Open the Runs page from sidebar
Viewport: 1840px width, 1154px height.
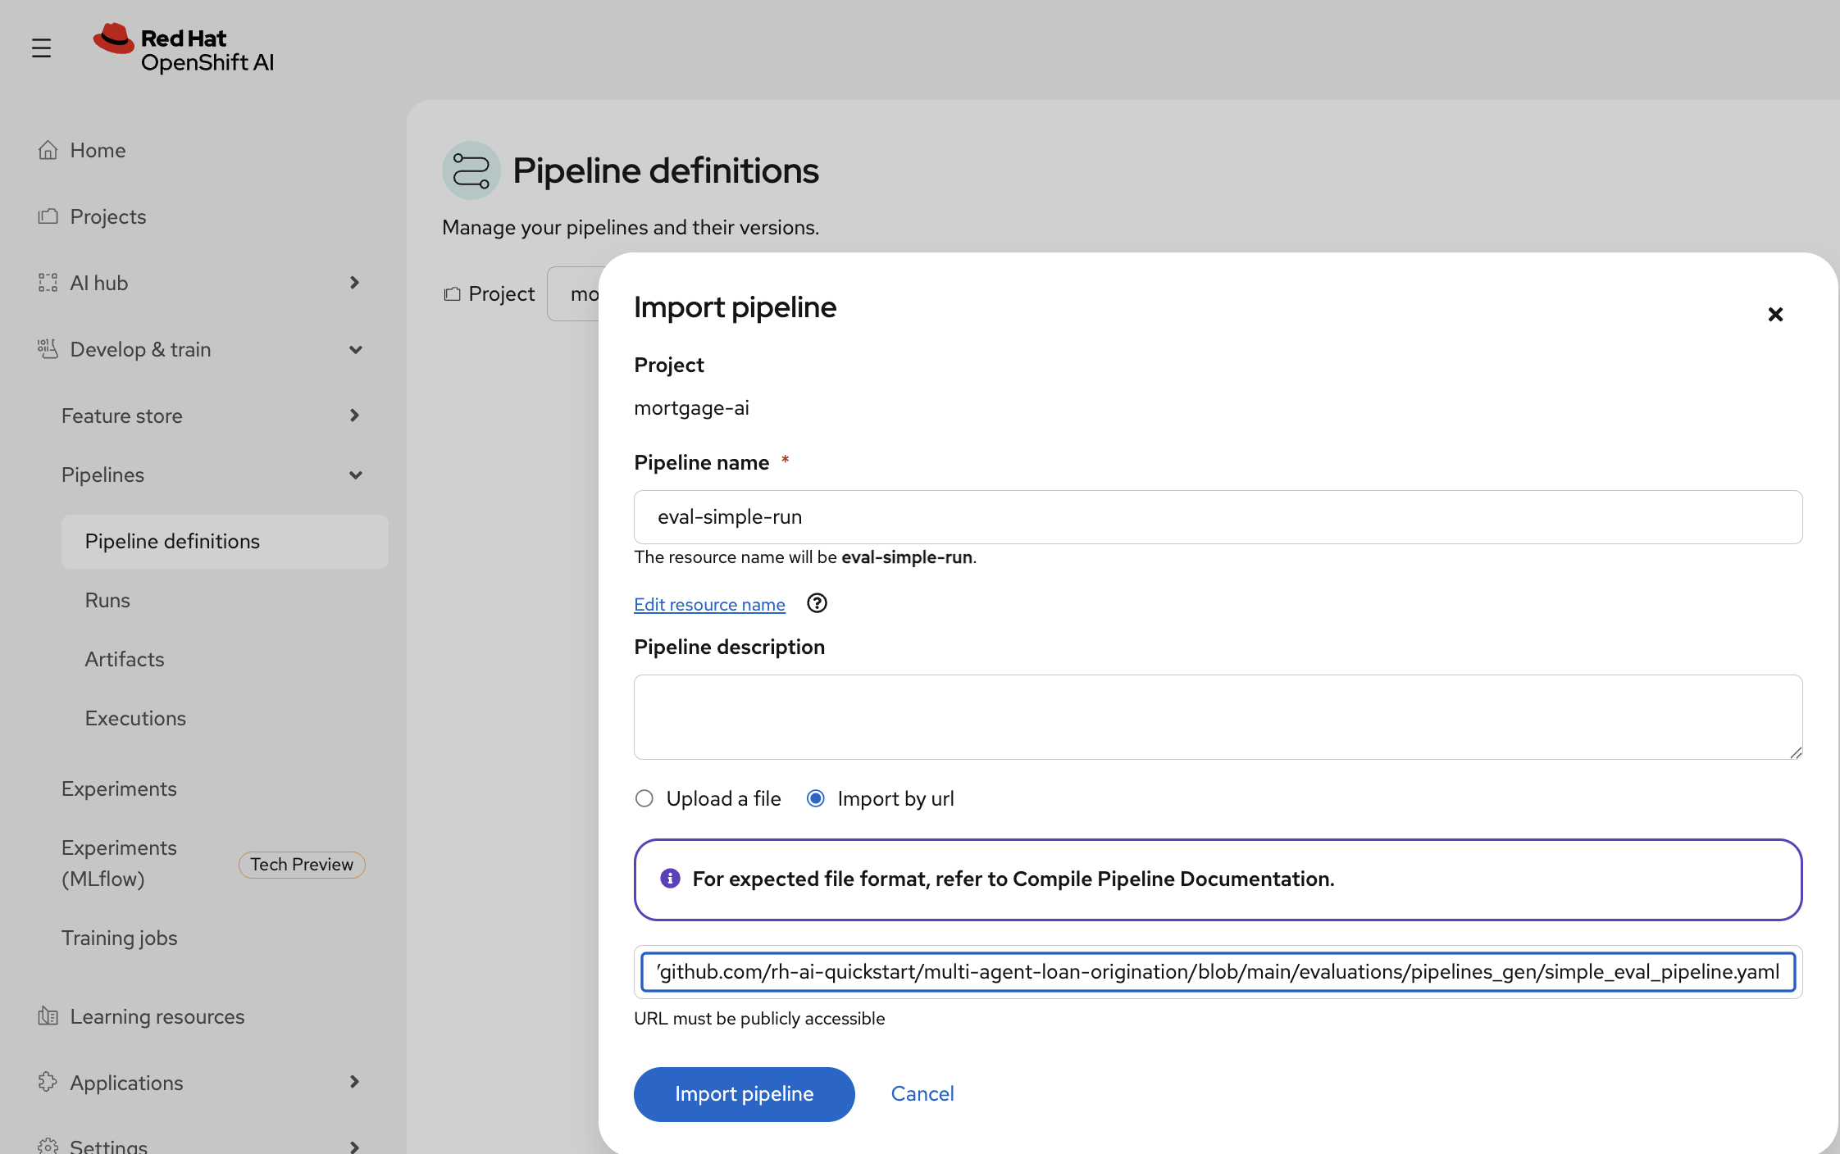pos(107,600)
